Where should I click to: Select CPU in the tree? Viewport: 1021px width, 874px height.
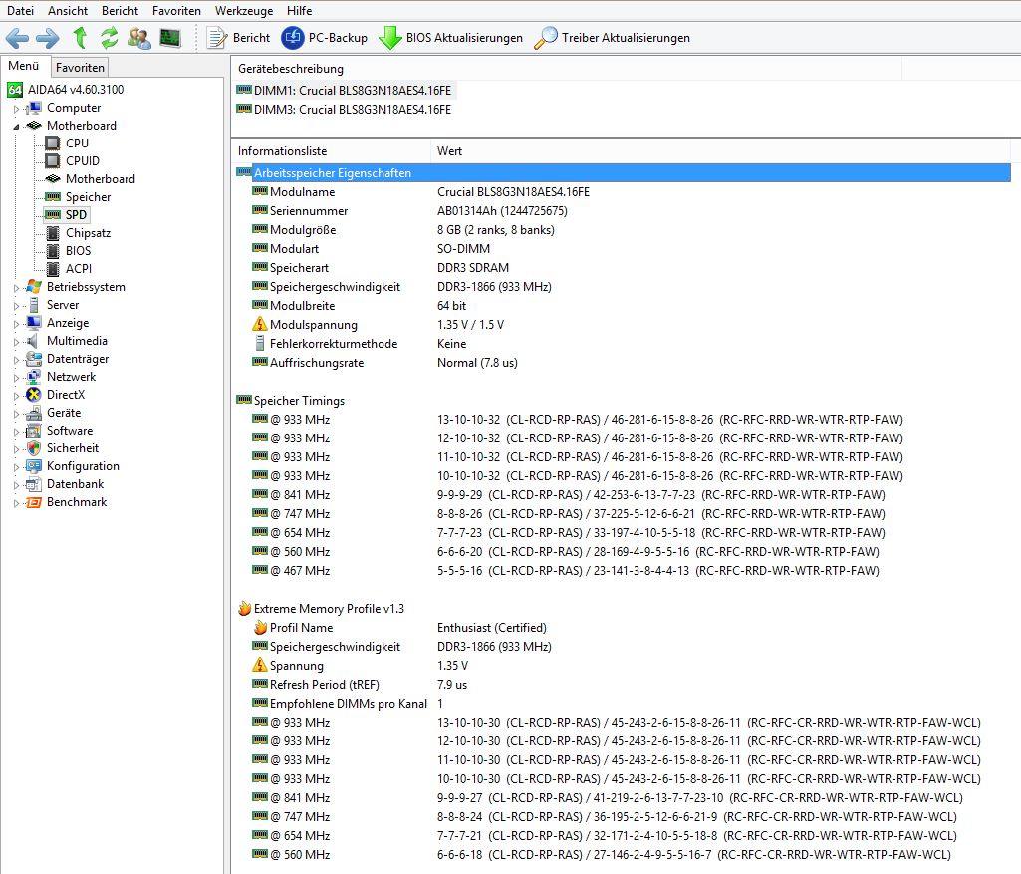(x=67, y=143)
